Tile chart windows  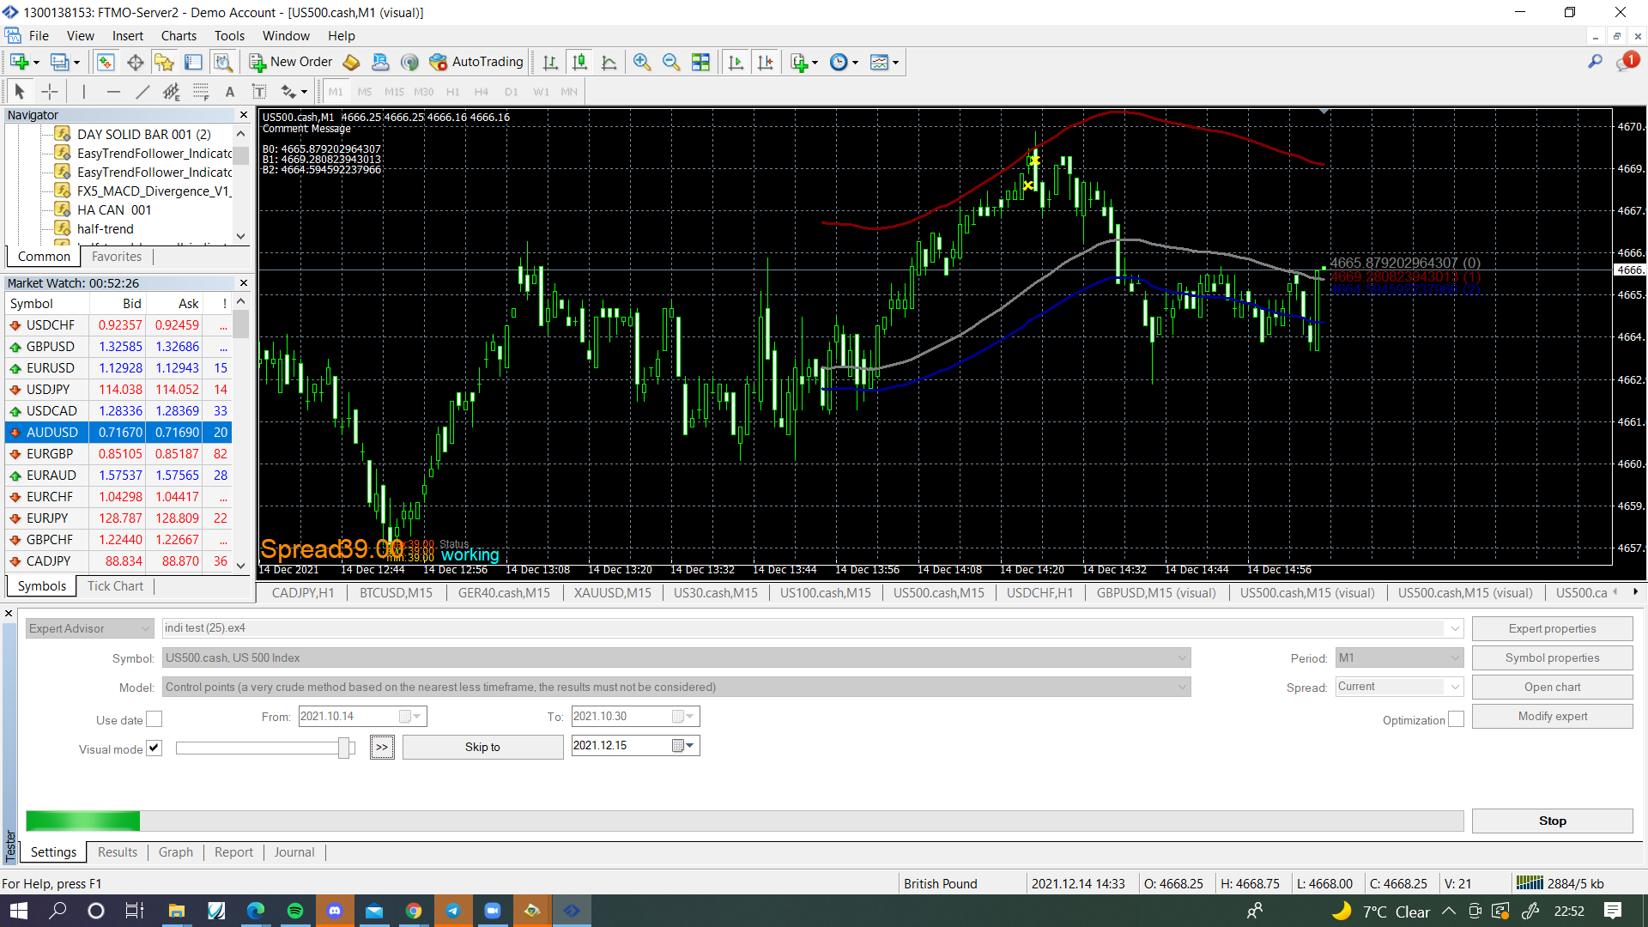click(700, 62)
